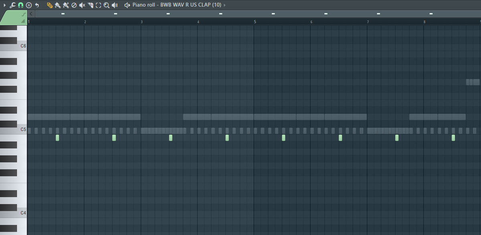The width and height of the screenshot is (481, 235).
Task: Click the timeline ruler at bar 5
Action: point(255,21)
